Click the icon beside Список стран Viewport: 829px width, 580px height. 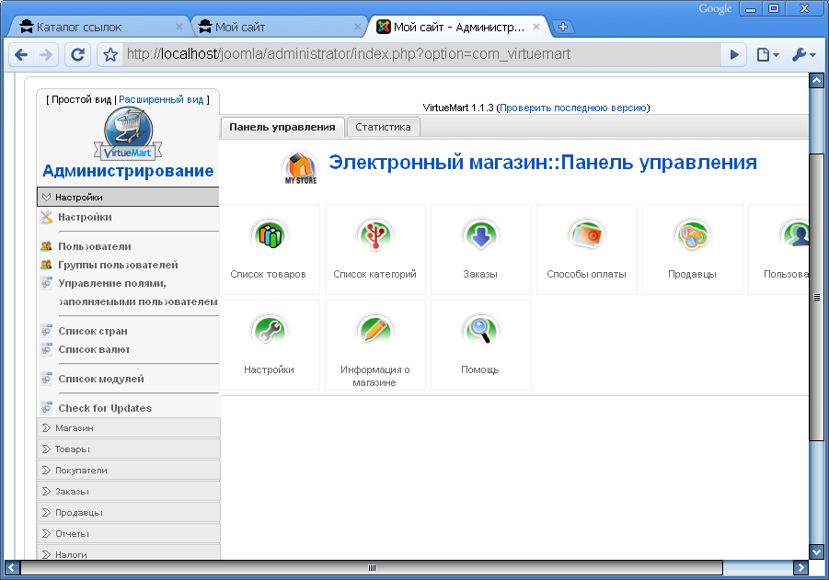coord(47,331)
